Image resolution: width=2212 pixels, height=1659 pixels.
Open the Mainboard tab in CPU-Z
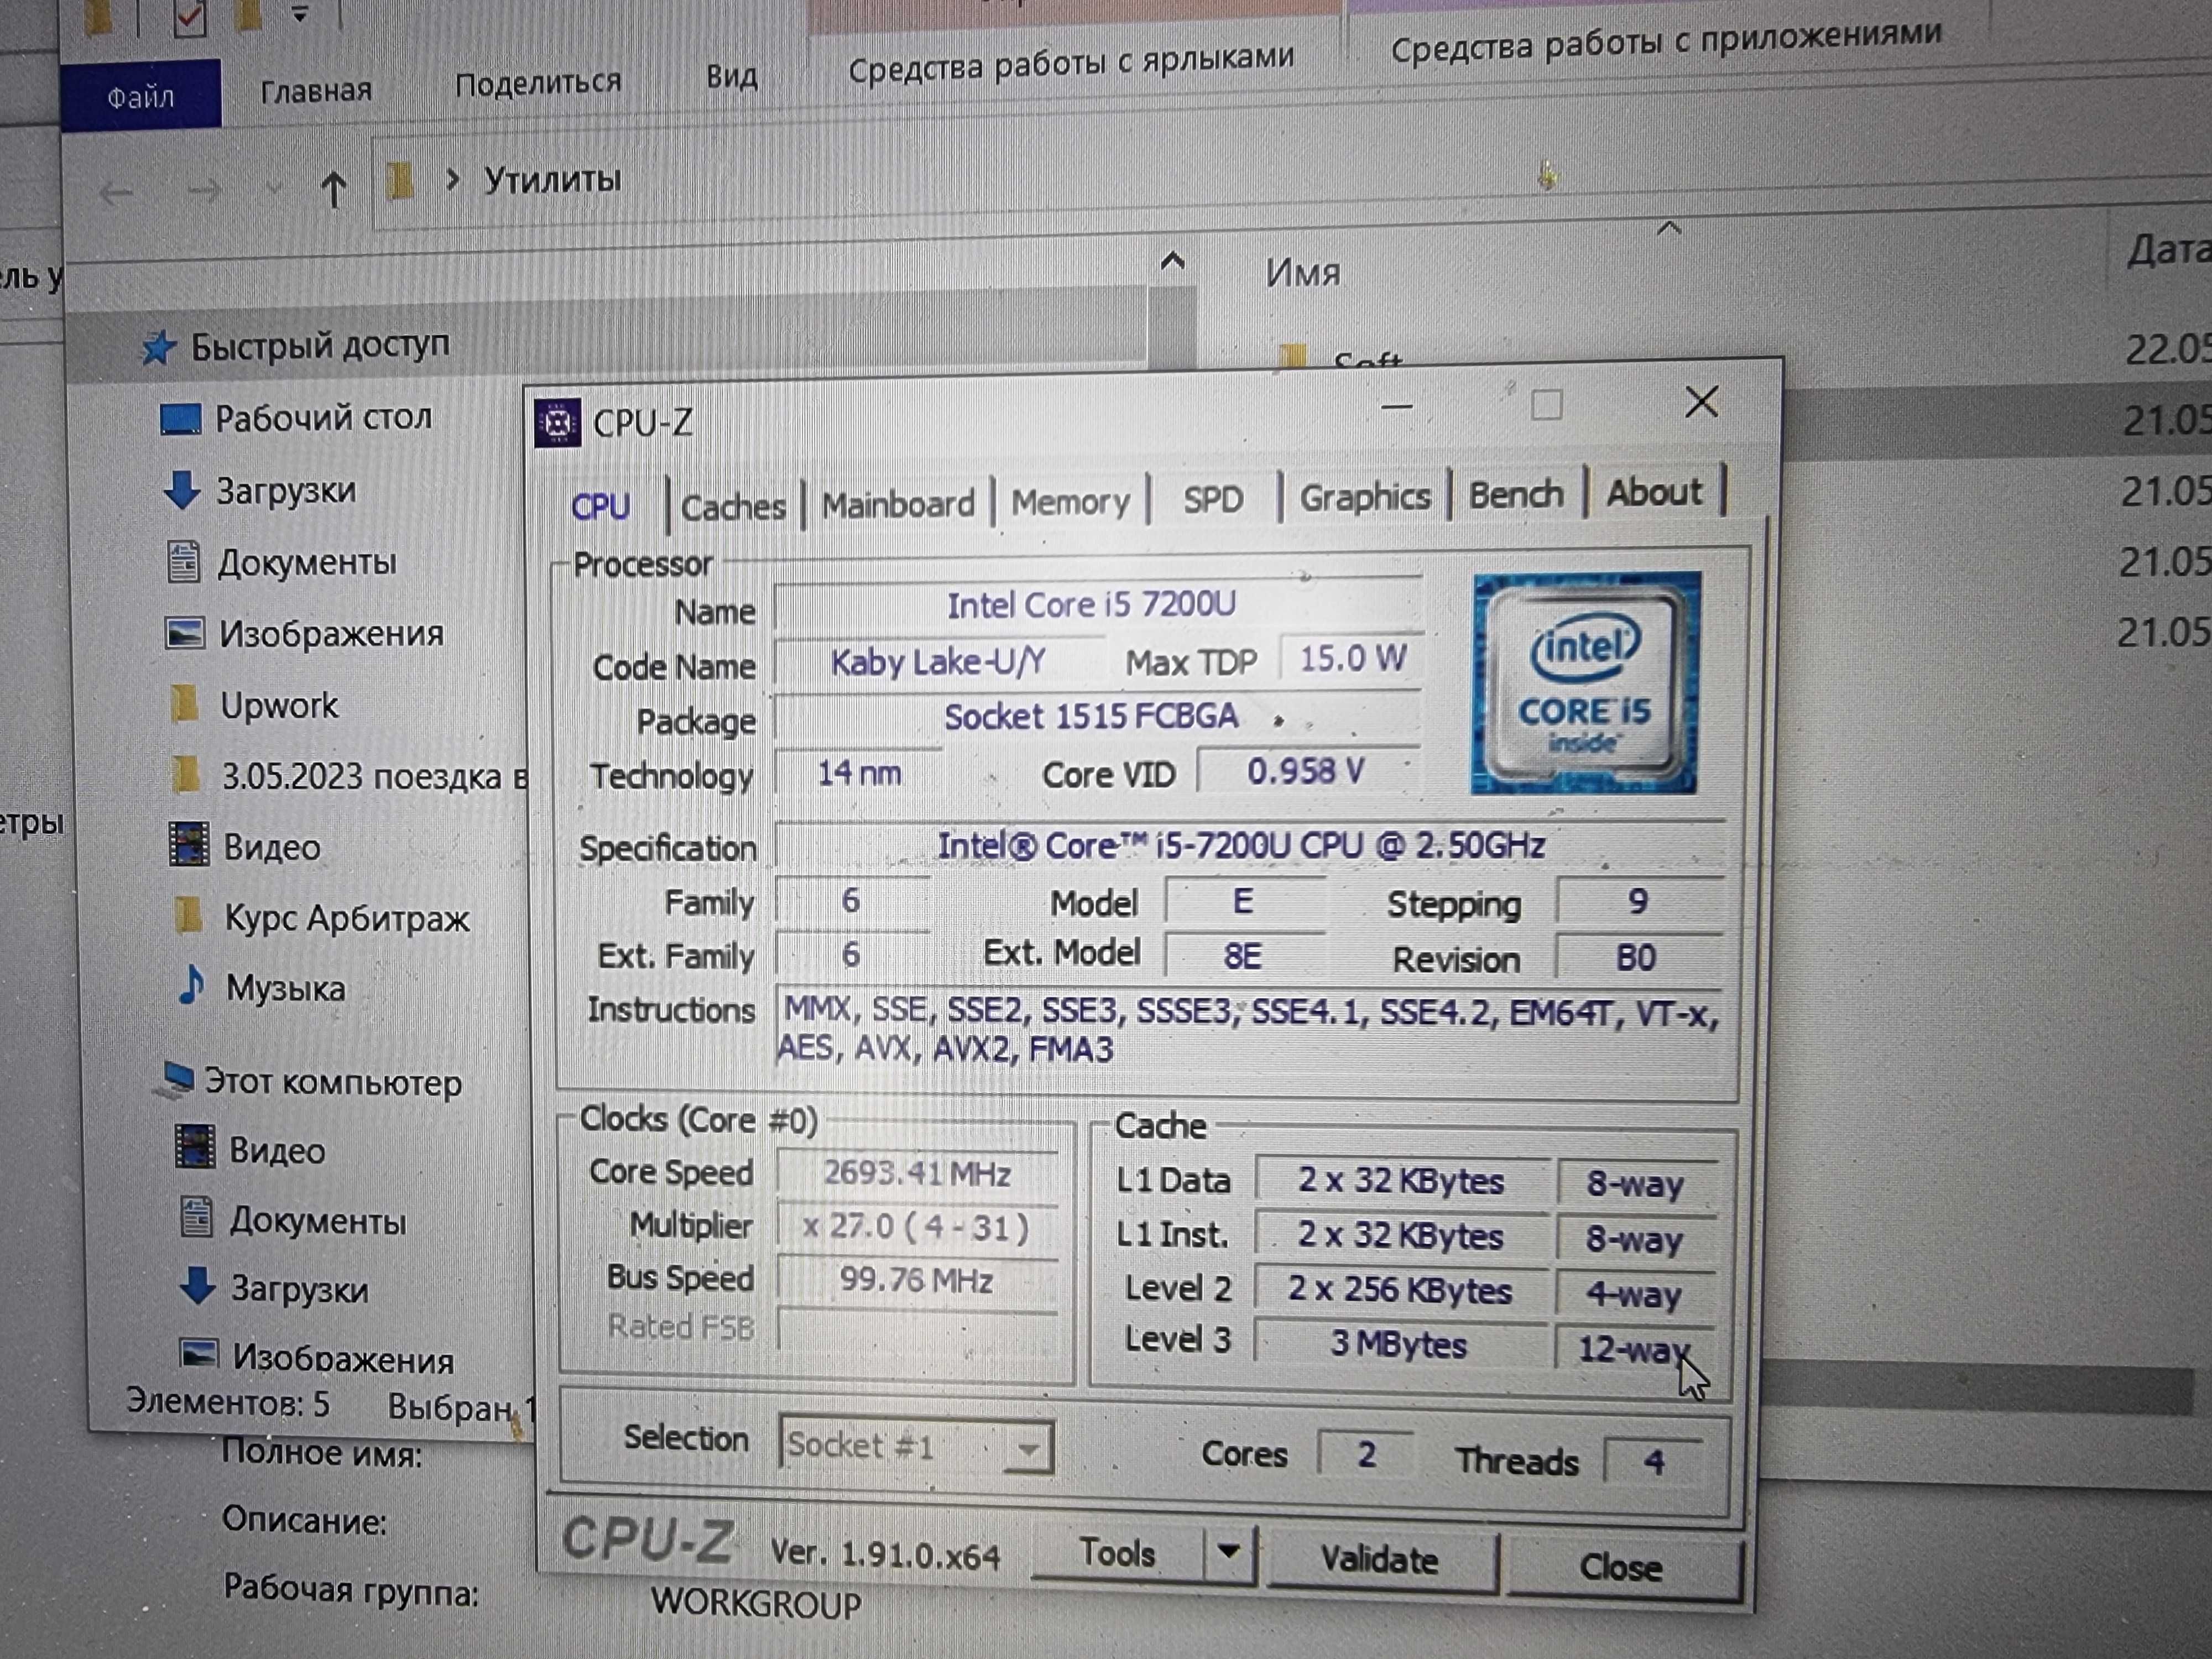point(898,504)
